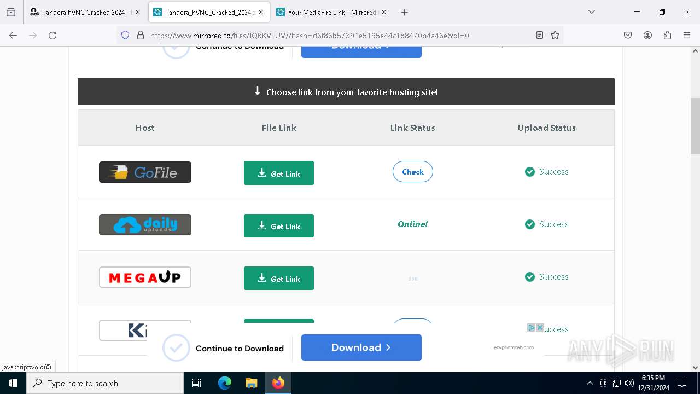This screenshot has width=700, height=394.
Task: Bookmark this page with star
Action: pyautogui.click(x=555, y=35)
